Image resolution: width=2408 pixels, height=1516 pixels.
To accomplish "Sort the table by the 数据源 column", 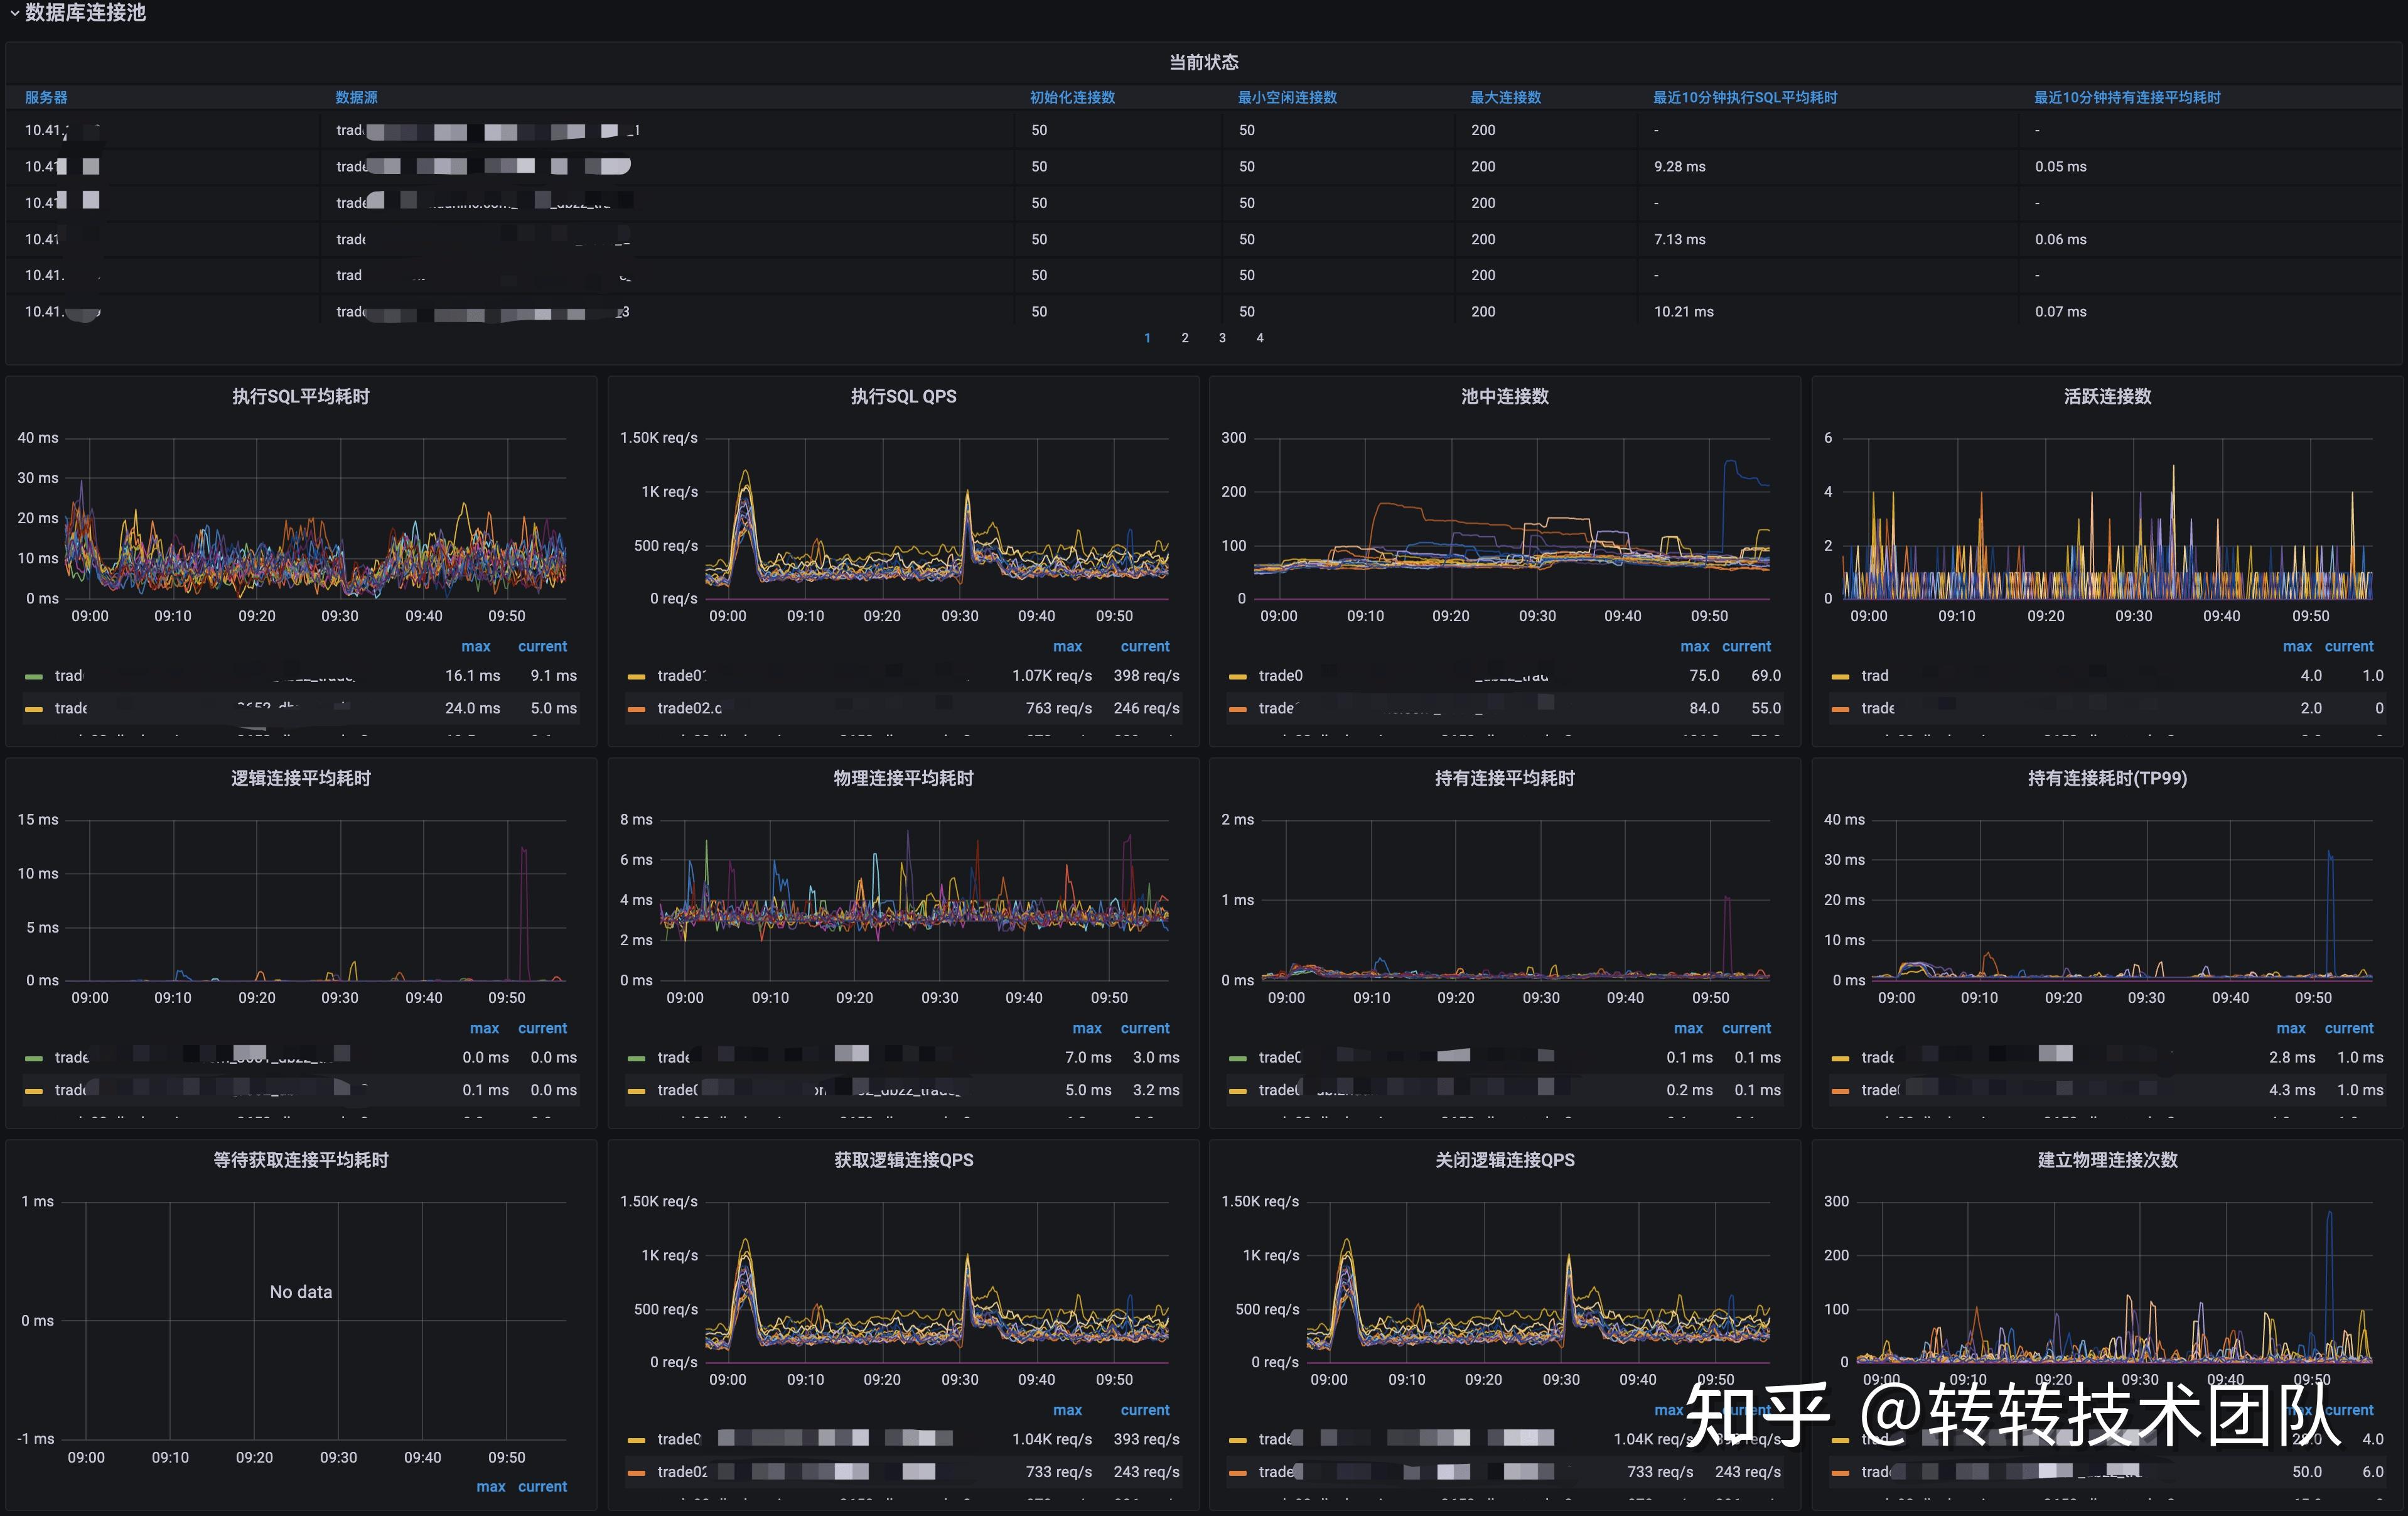I will click(x=356, y=97).
